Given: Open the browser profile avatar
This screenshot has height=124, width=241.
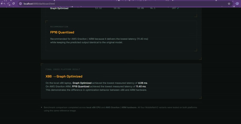Looking at the screenshot, I should click(x=237, y=4).
